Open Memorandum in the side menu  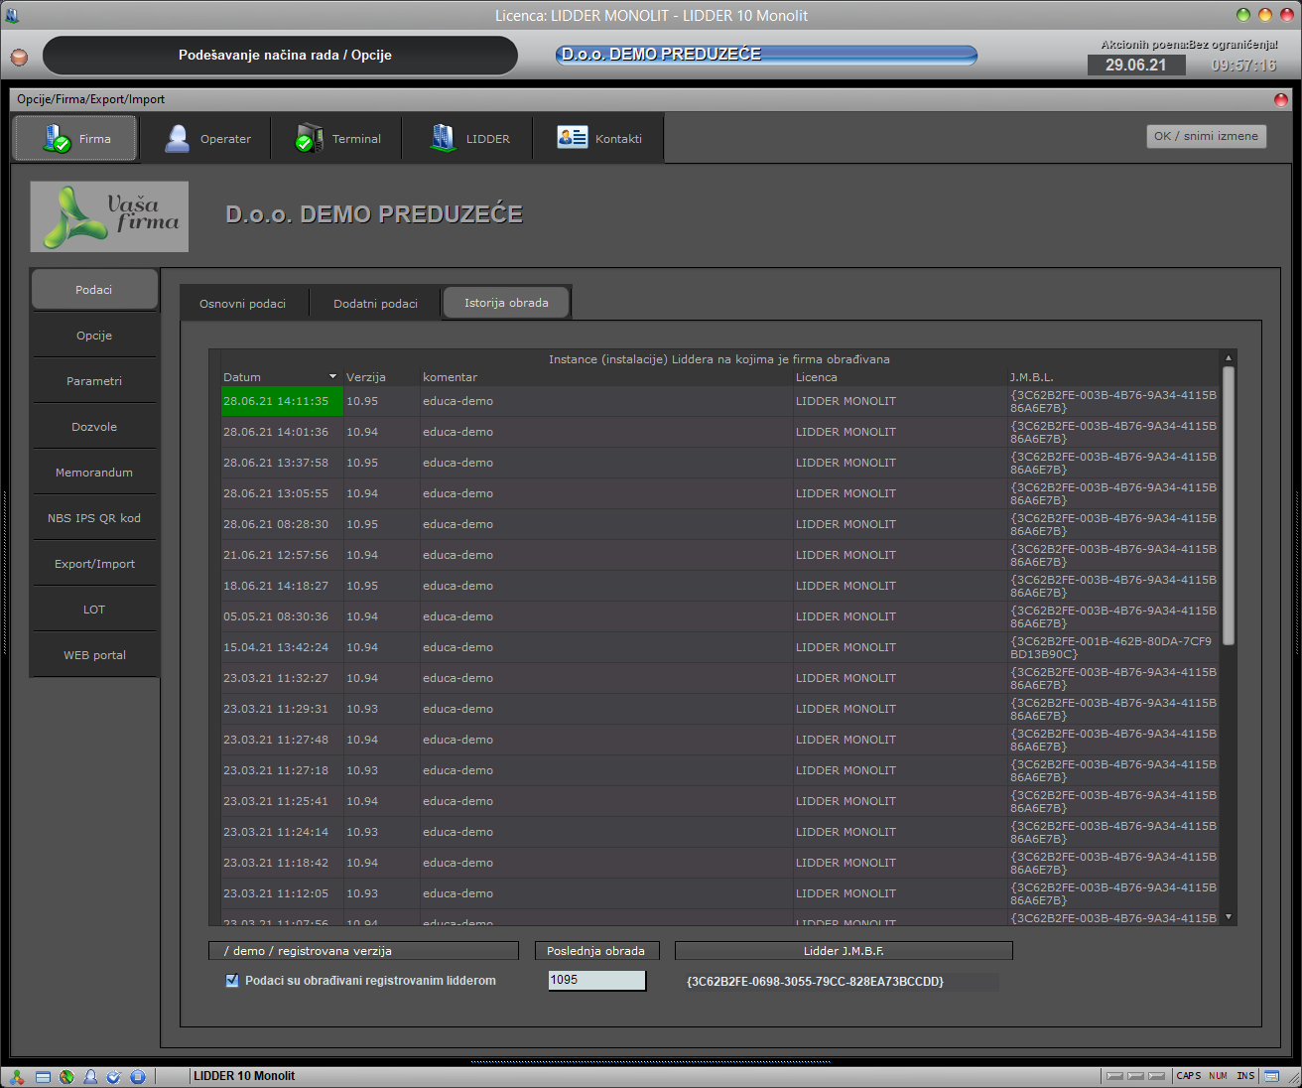94,473
